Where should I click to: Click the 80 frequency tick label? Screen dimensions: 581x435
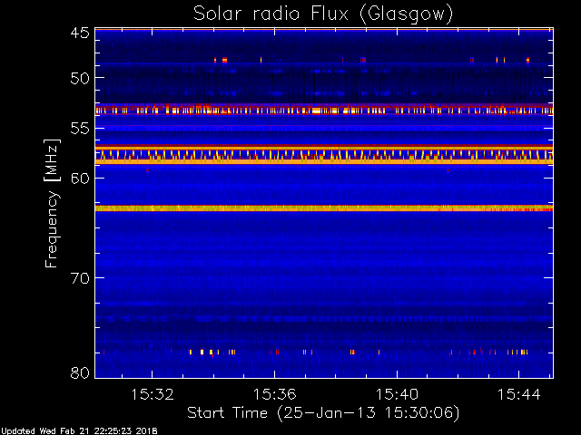tap(80, 372)
